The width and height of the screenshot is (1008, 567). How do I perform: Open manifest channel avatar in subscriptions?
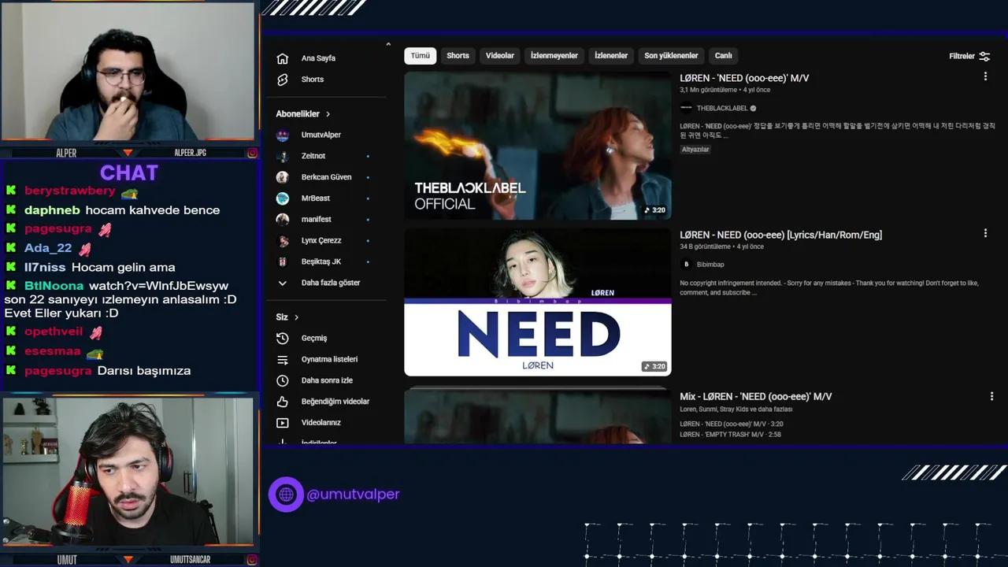tap(283, 219)
